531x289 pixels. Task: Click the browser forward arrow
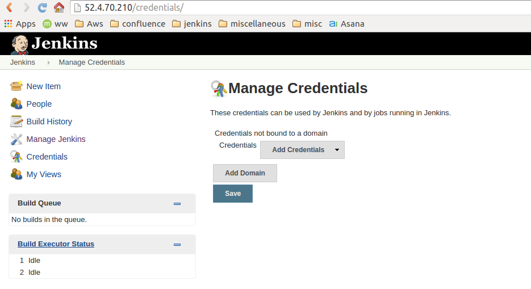[26, 7]
